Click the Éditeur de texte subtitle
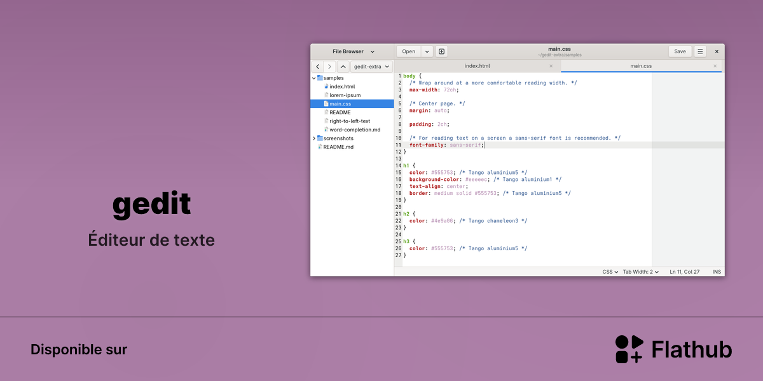The width and height of the screenshot is (763, 381). point(151,240)
